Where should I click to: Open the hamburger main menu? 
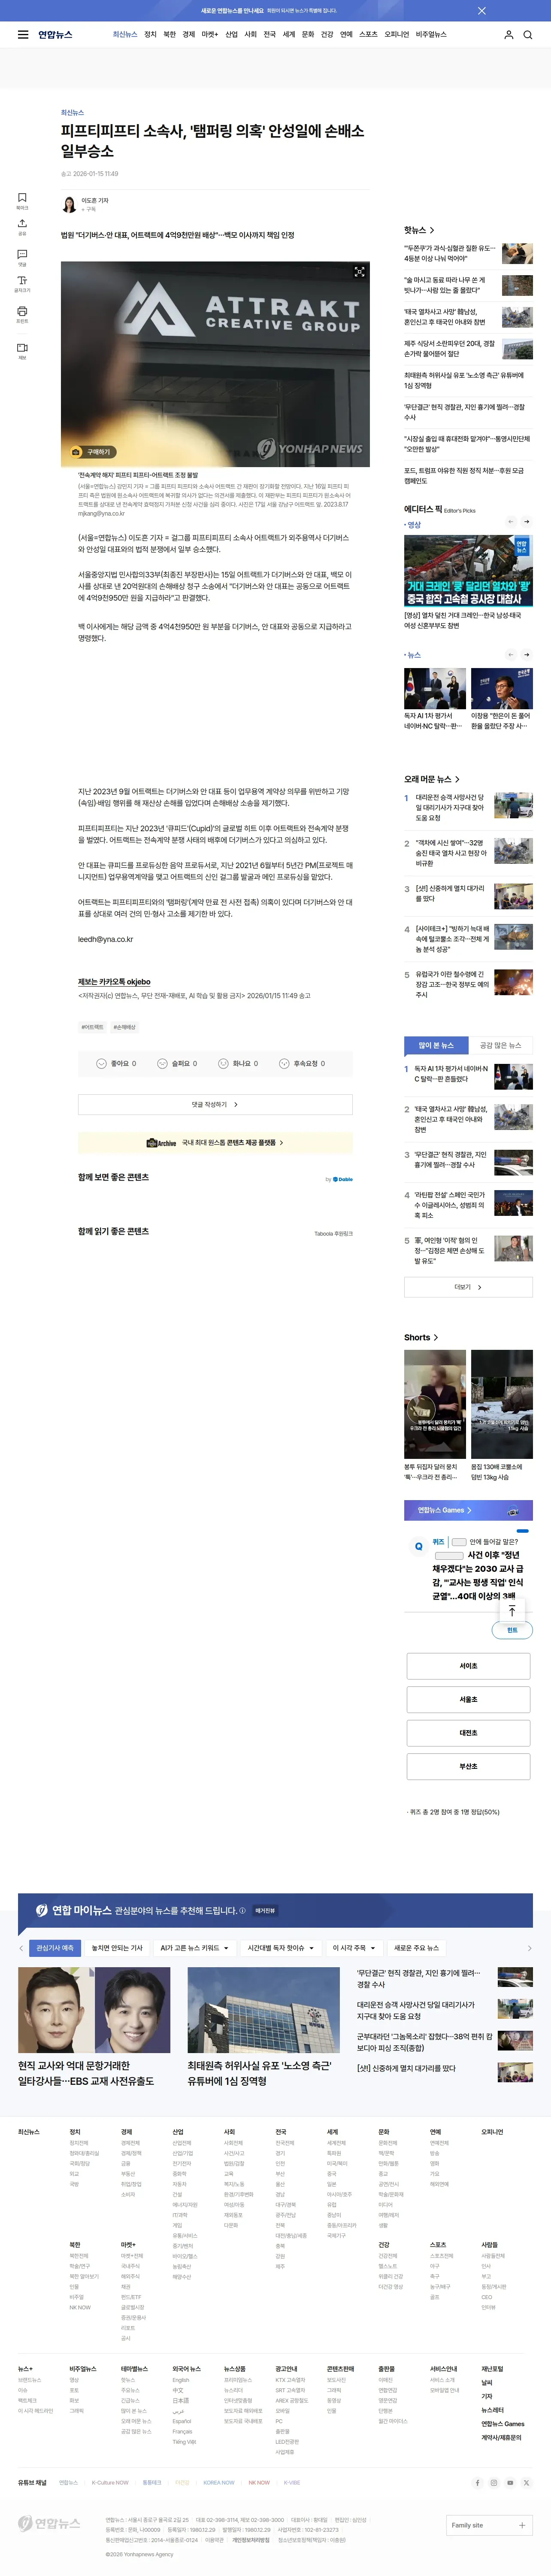(23, 35)
